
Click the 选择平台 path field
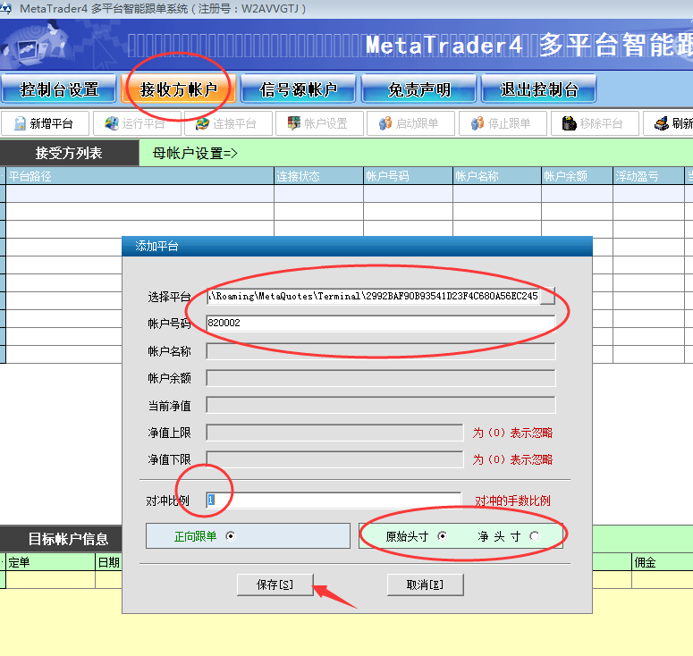click(x=373, y=296)
